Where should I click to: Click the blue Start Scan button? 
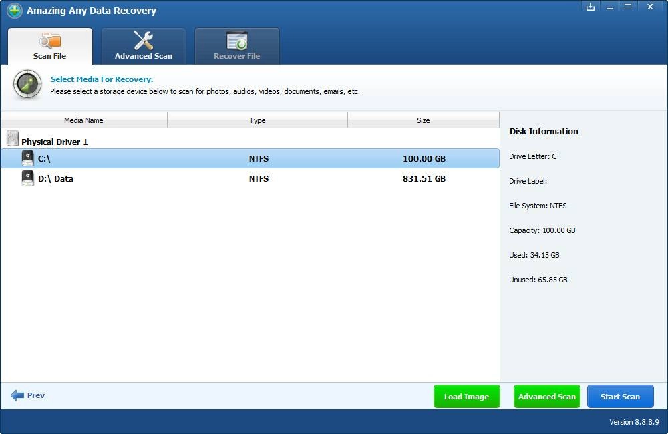(621, 397)
